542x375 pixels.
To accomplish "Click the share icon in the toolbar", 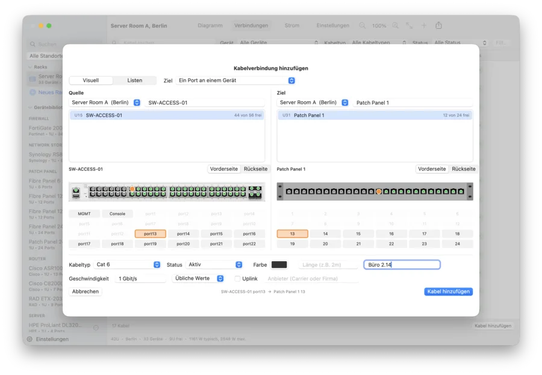I will pos(438,25).
